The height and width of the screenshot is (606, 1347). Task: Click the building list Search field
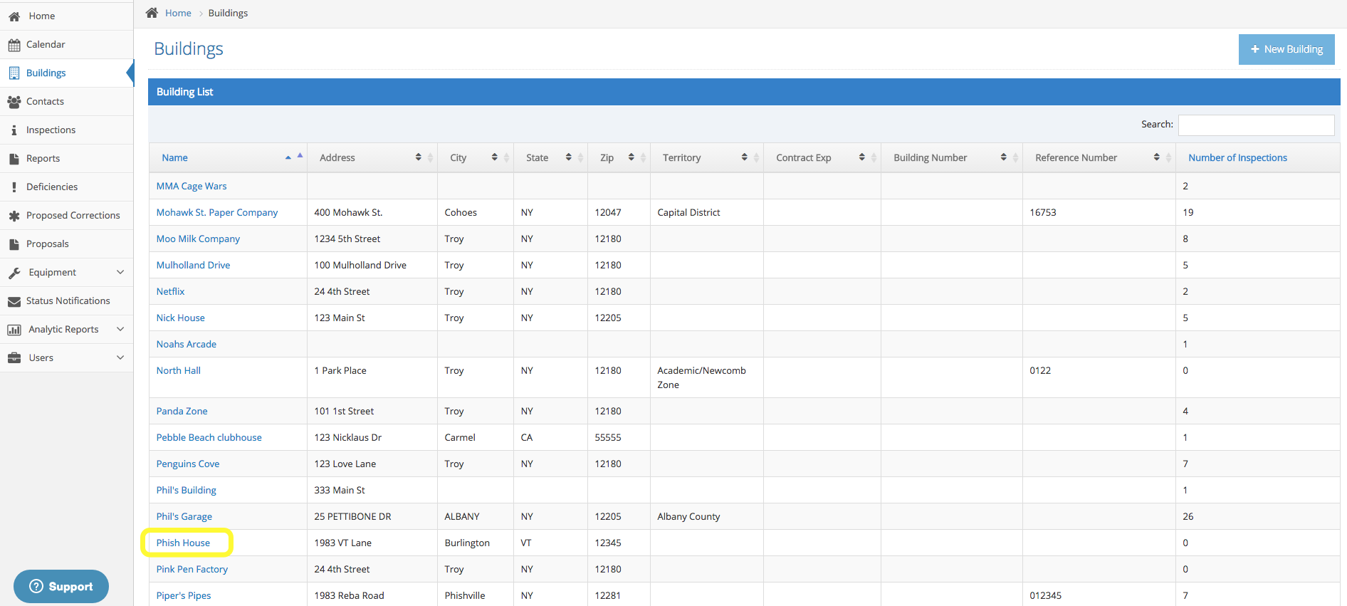[x=1256, y=125]
